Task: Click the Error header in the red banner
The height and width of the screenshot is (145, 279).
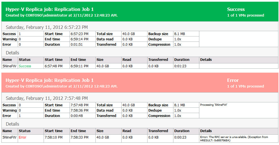Action: coord(233,80)
